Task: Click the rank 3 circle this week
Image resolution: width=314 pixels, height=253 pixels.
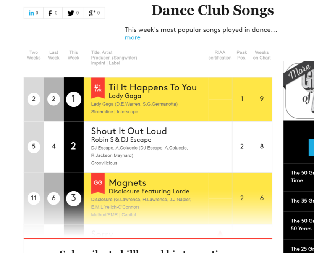Action: tap(74, 198)
